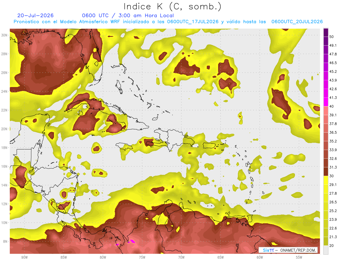The width and height of the screenshot is (339, 261).
Task: Click the '42.6' colorbar value
Action: (333, 89)
